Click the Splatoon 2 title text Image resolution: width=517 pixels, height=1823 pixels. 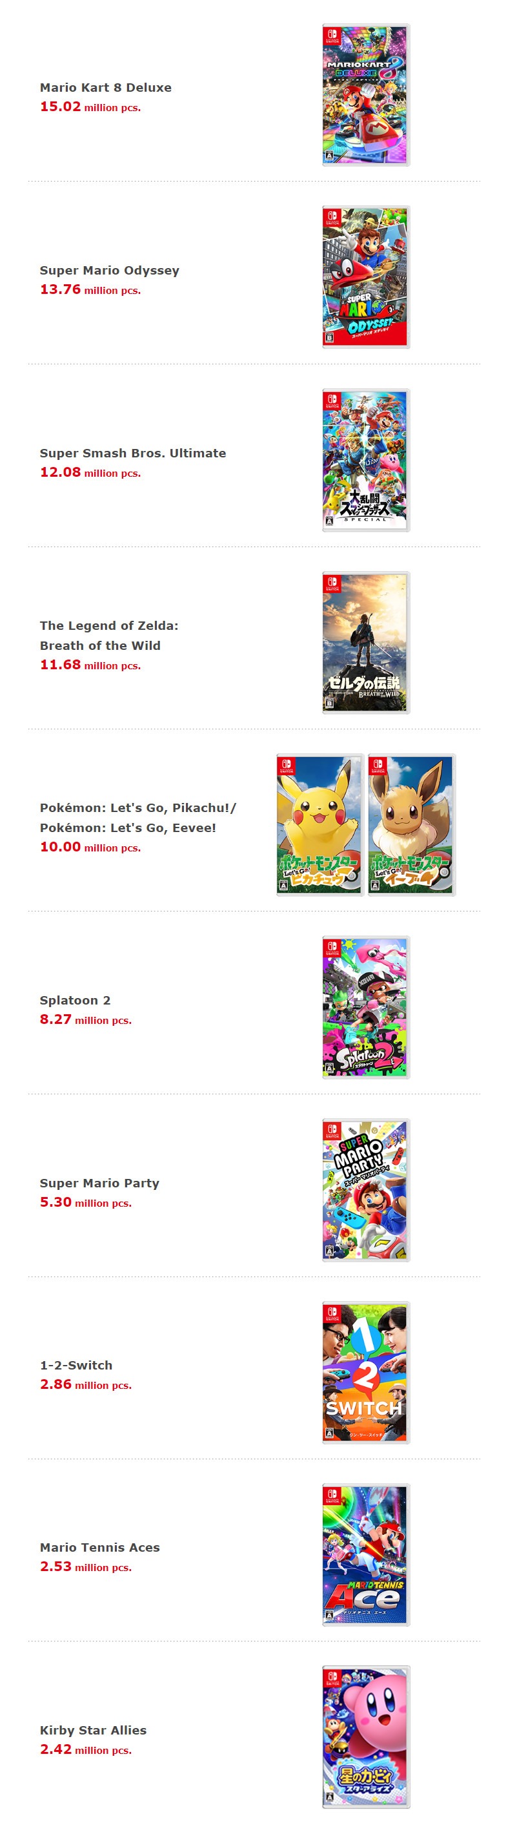pos(75,1000)
